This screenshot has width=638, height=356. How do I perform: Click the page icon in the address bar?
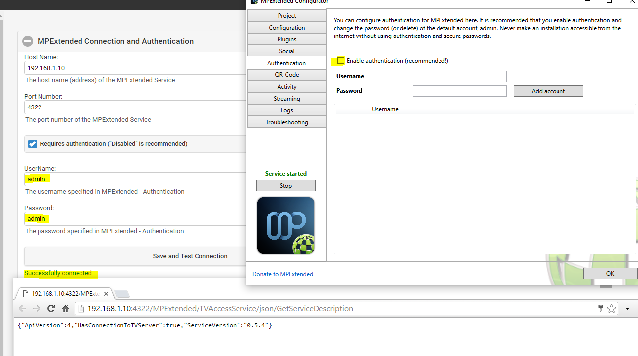(81, 309)
